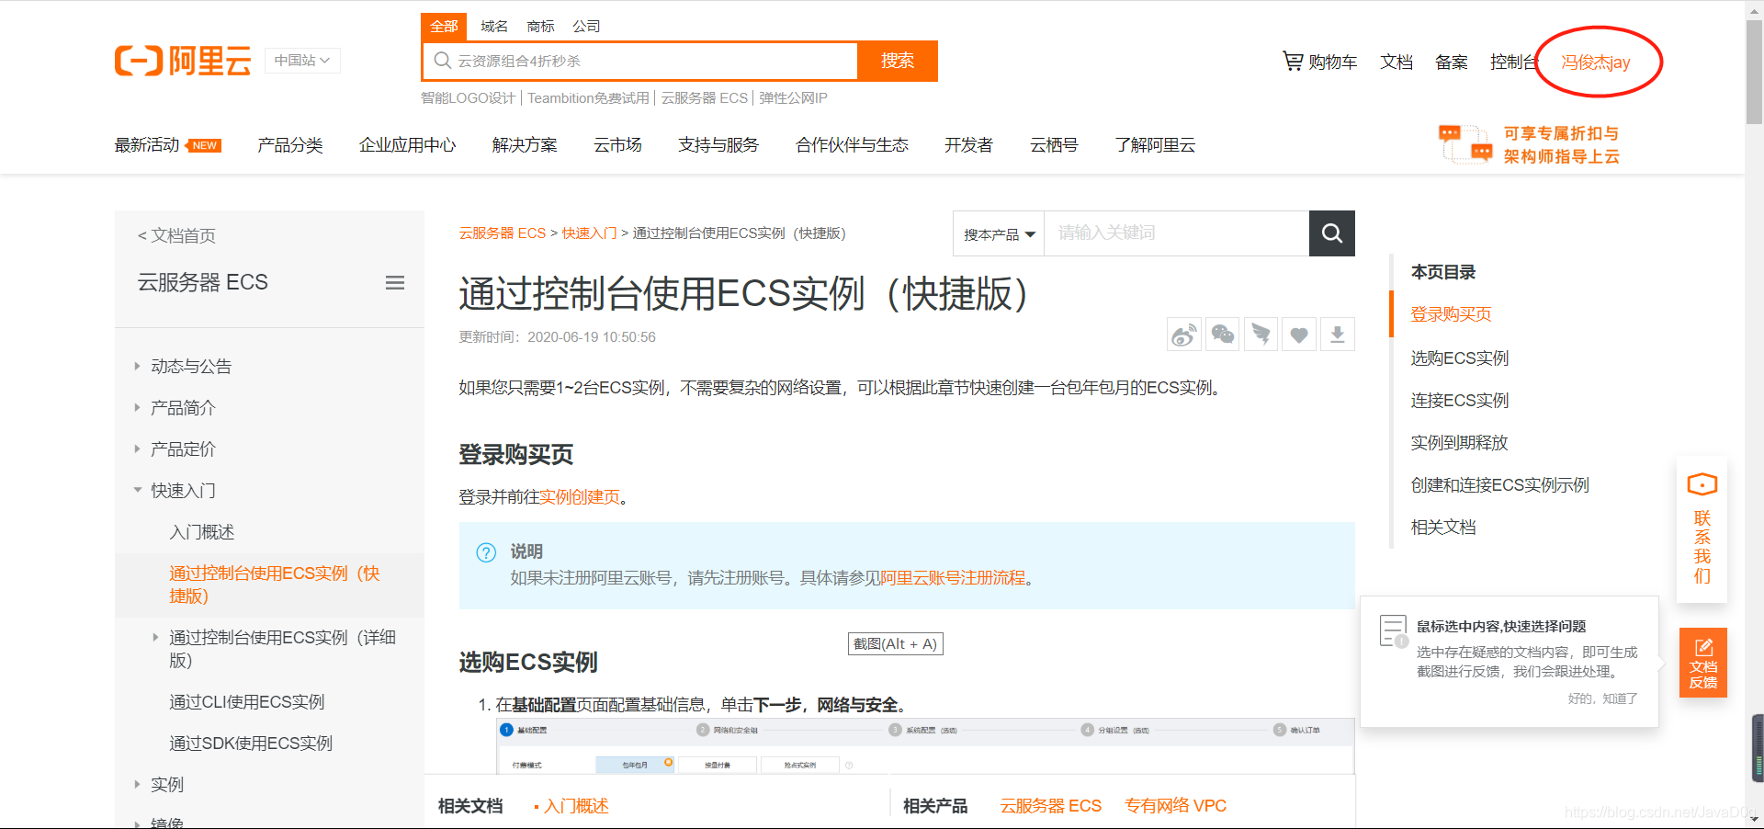
Task: Share article to Weibo
Action: 1183,335
